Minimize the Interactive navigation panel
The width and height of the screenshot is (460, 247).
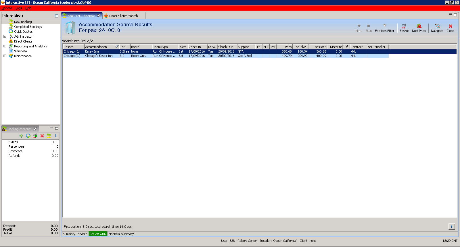pos(57,16)
